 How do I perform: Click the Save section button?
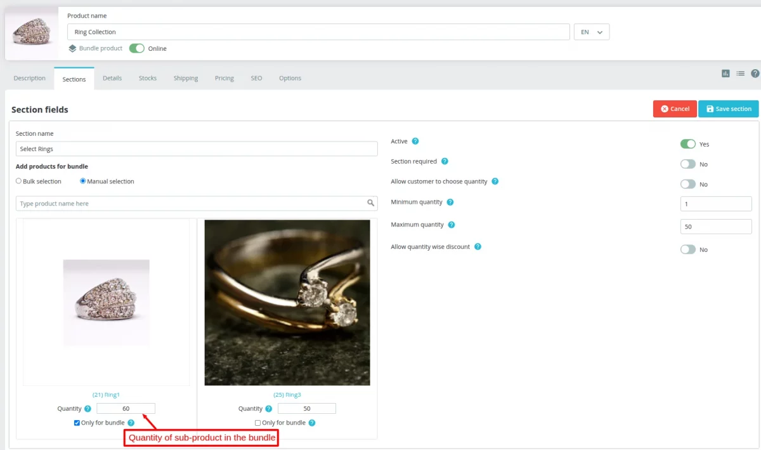tap(728, 109)
